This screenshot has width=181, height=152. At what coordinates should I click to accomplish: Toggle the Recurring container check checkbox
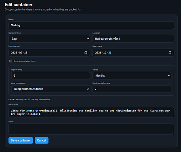11,61
